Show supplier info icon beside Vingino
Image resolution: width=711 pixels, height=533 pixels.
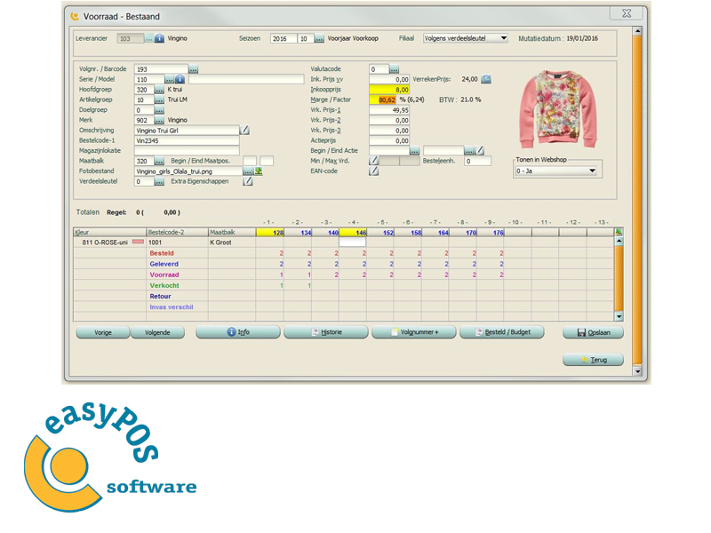(x=159, y=38)
